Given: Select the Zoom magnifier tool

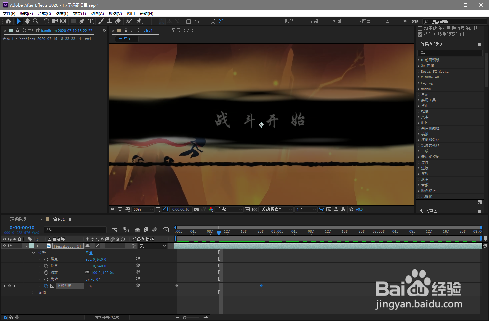Looking at the screenshot, I should click(35, 21).
